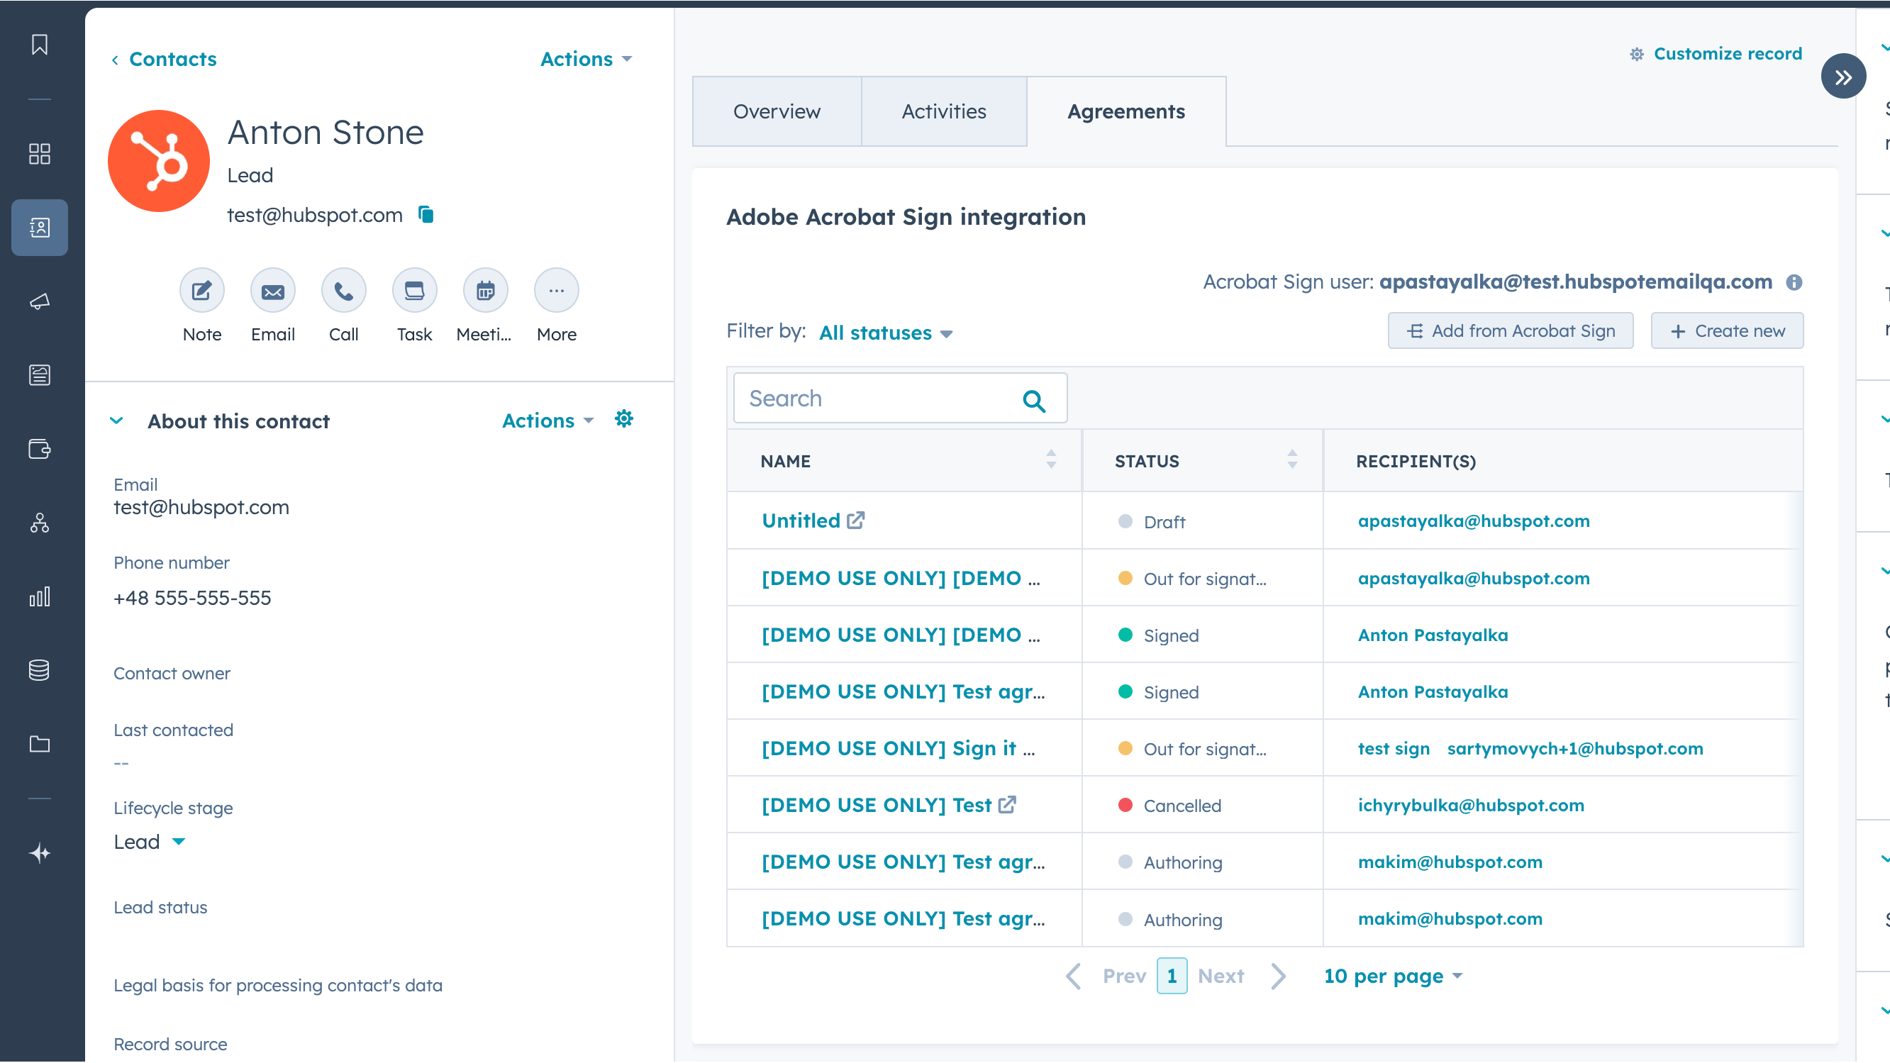Viewport: 1890px width, 1063px height.
Task: Open the Untitled agreement link
Action: (x=801, y=520)
